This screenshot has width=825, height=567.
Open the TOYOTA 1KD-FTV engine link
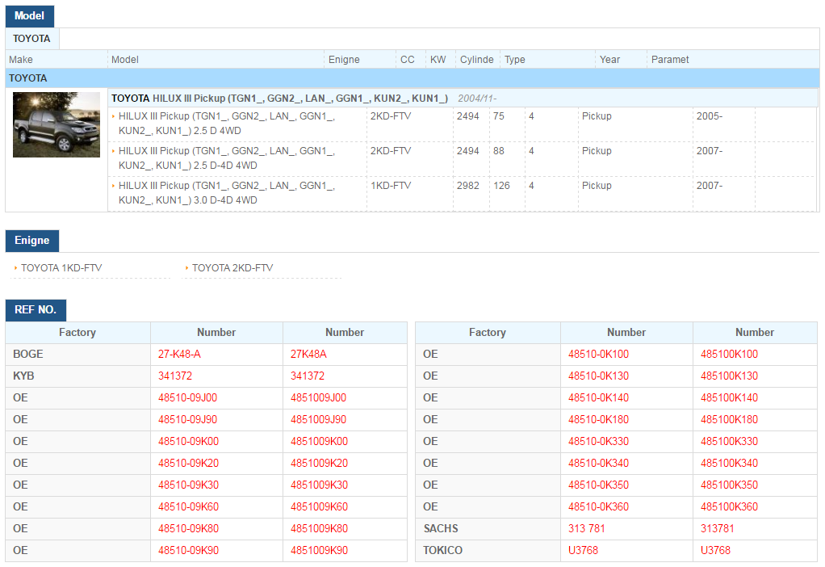61,268
